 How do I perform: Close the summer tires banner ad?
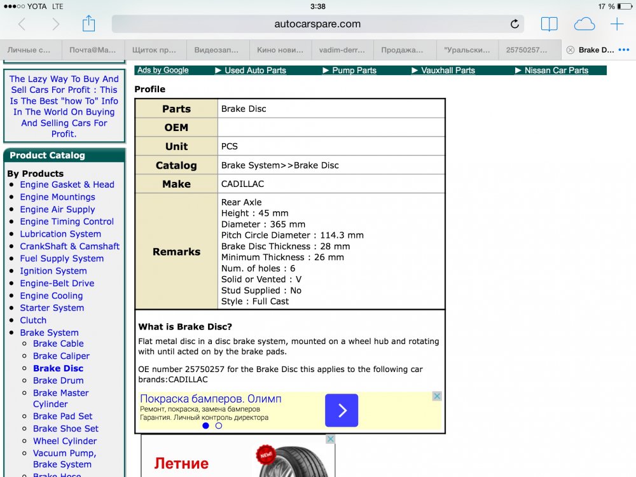tap(330, 439)
